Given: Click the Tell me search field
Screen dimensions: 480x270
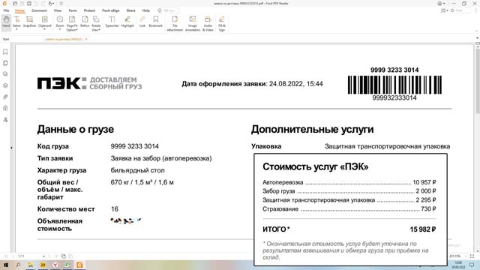Looking at the screenshot, I should 169,10.
